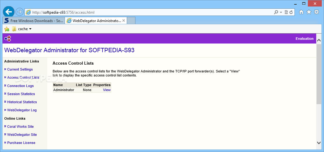Image resolution: width=324 pixels, height=152 pixels.
Task: Click the View link for Administrator
Action: tap(107, 90)
